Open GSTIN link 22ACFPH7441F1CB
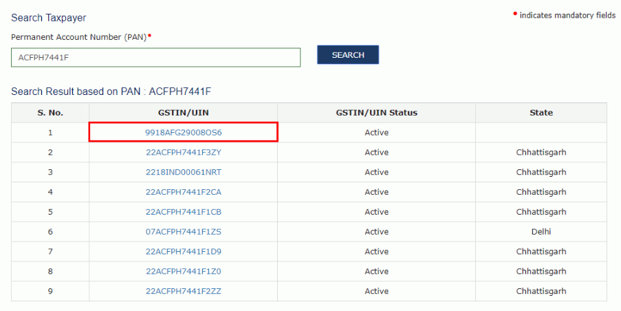 point(184,212)
